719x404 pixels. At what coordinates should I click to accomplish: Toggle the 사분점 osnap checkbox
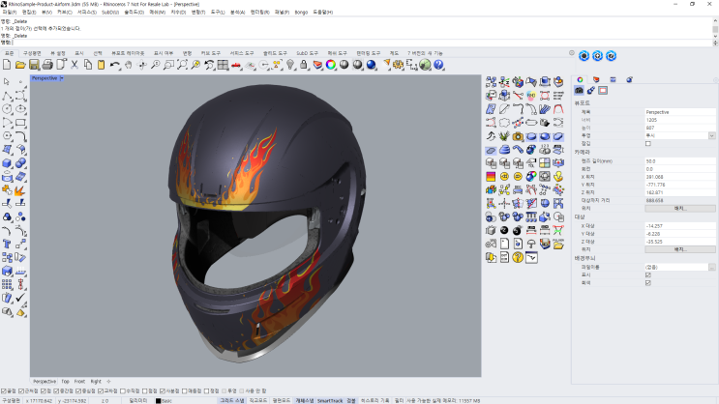pyautogui.click(x=163, y=391)
